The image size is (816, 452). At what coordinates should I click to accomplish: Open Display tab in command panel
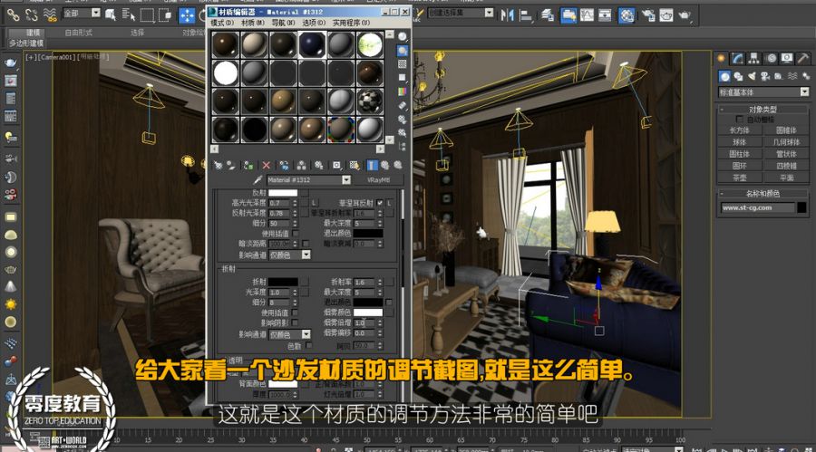click(787, 58)
